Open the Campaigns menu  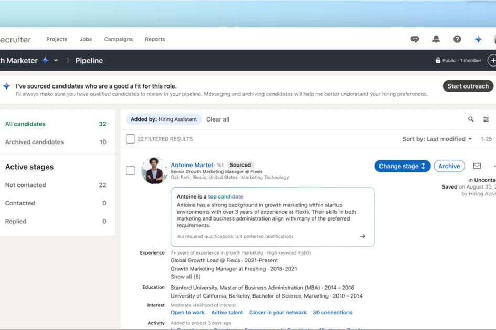coord(118,39)
